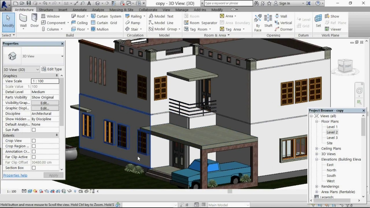This screenshot has width=370, height=208.
Task: Collapse the Extents section in Properties
Action: point(57,135)
